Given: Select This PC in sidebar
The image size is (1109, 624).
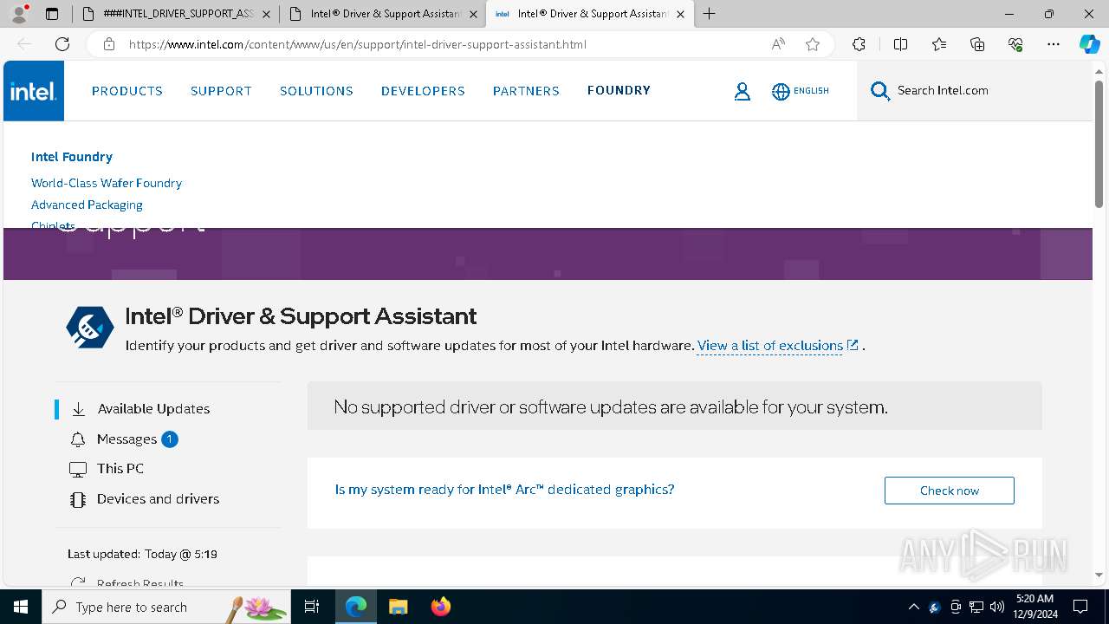Looking at the screenshot, I should coord(120,469).
